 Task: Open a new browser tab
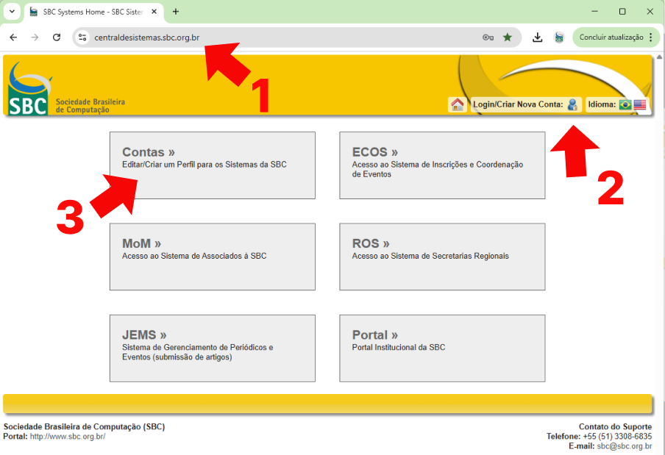coord(176,12)
